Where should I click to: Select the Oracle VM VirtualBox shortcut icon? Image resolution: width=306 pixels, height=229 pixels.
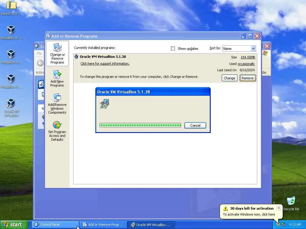pyautogui.click(x=11, y=103)
